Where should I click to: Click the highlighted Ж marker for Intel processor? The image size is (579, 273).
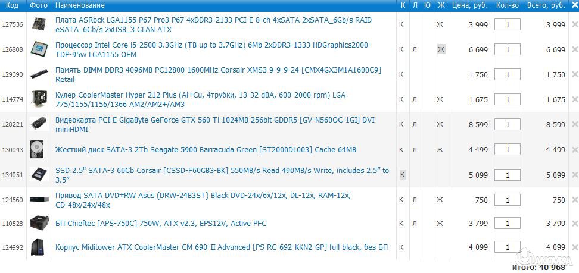(x=441, y=49)
